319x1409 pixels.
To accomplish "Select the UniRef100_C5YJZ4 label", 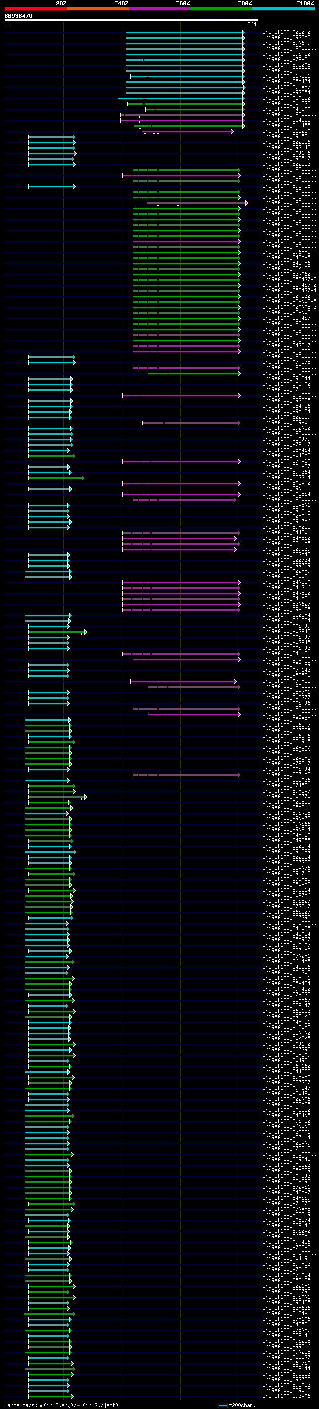I will 286,81.
